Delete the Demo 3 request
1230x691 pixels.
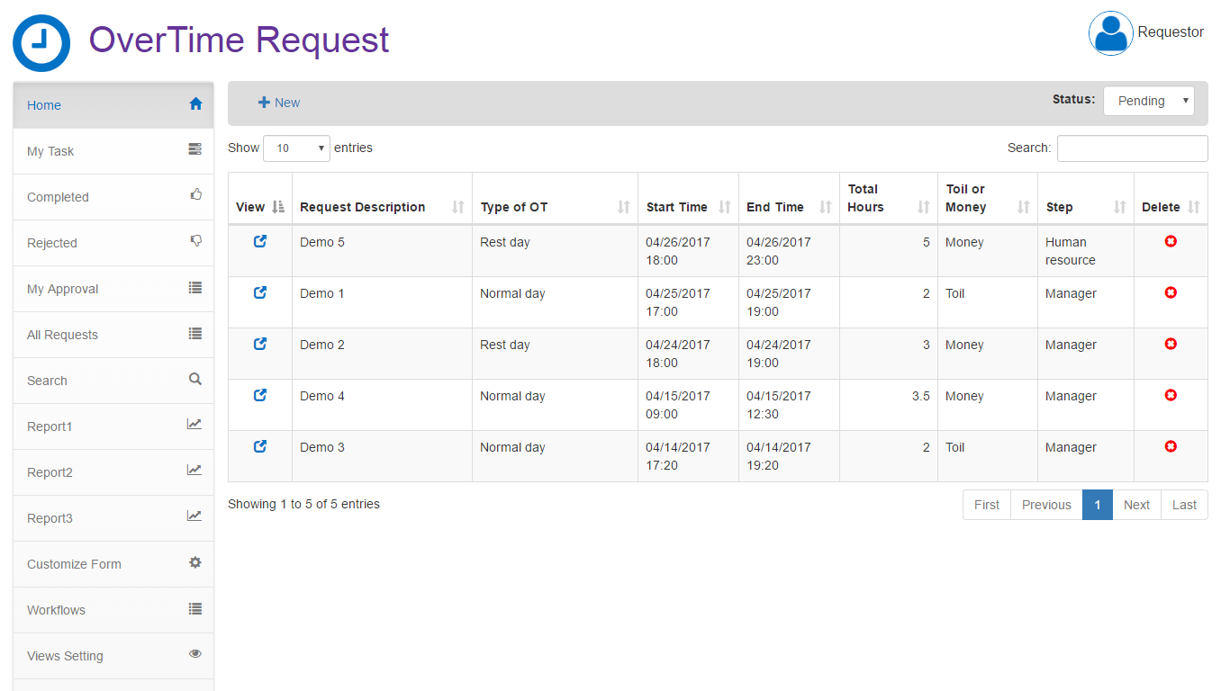coord(1171,446)
